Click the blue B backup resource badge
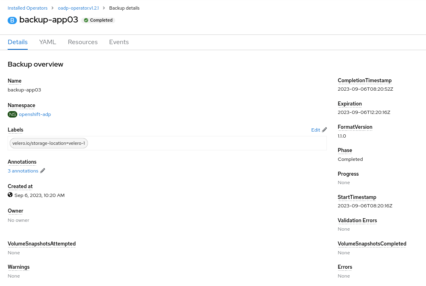The height and width of the screenshot is (286, 426). 12,20
